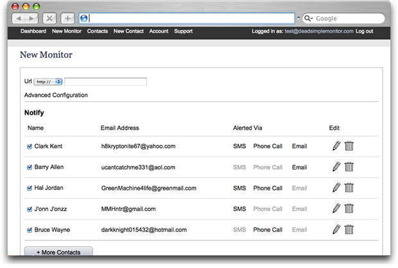Toggle Phone Call alert for Hal Jordan
The width and height of the screenshot is (398, 268).
point(268,188)
